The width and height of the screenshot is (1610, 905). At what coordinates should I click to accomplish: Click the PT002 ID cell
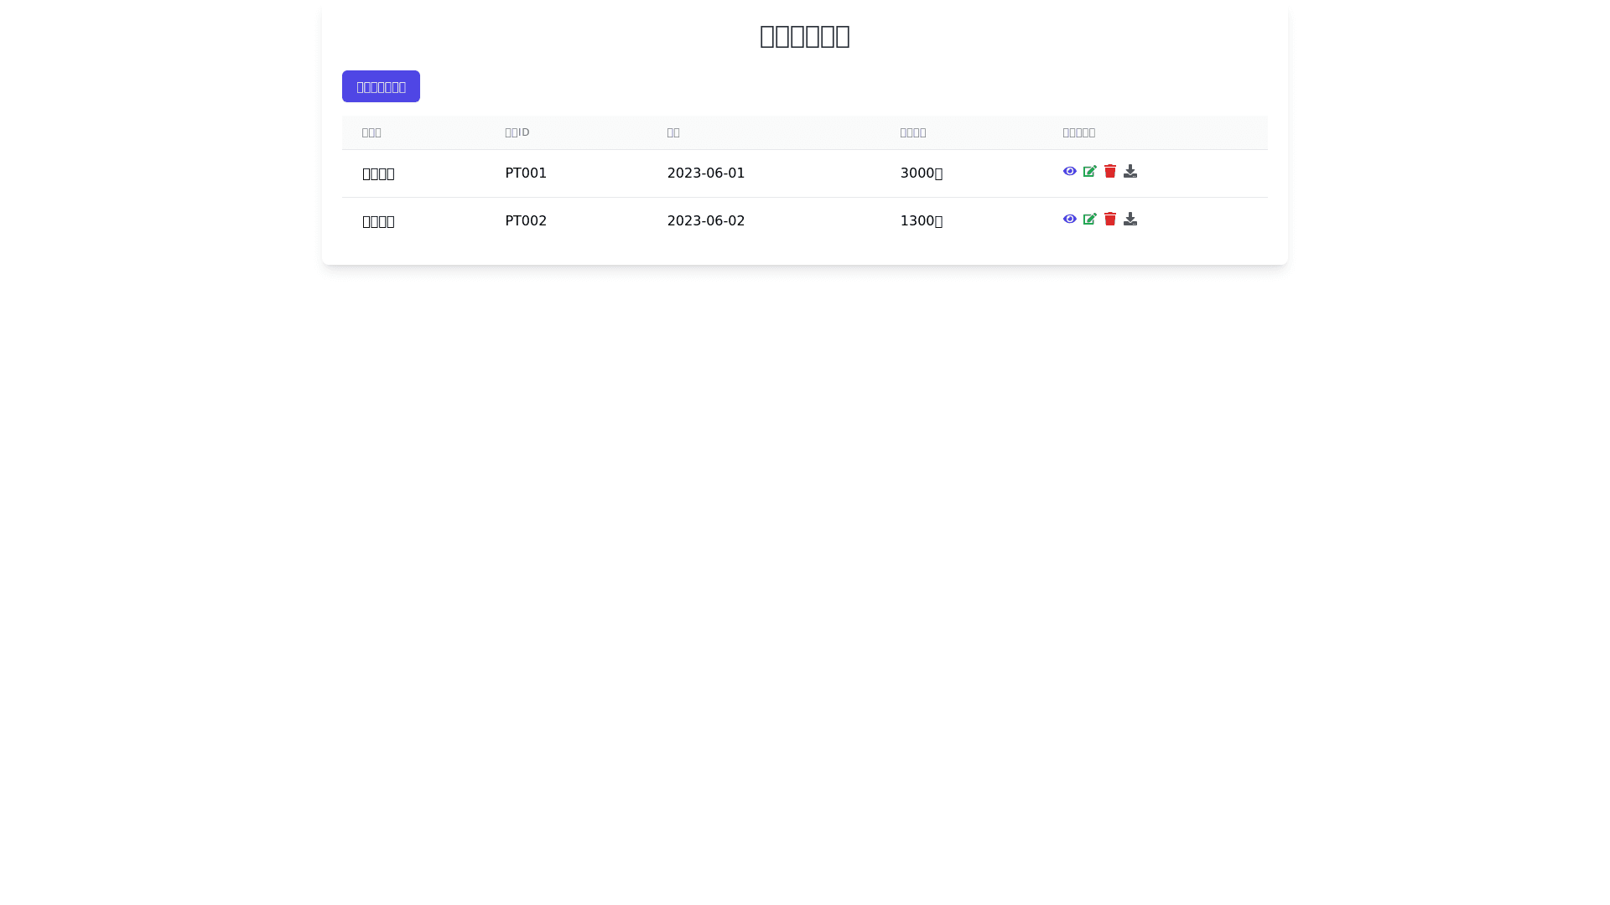point(526,220)
